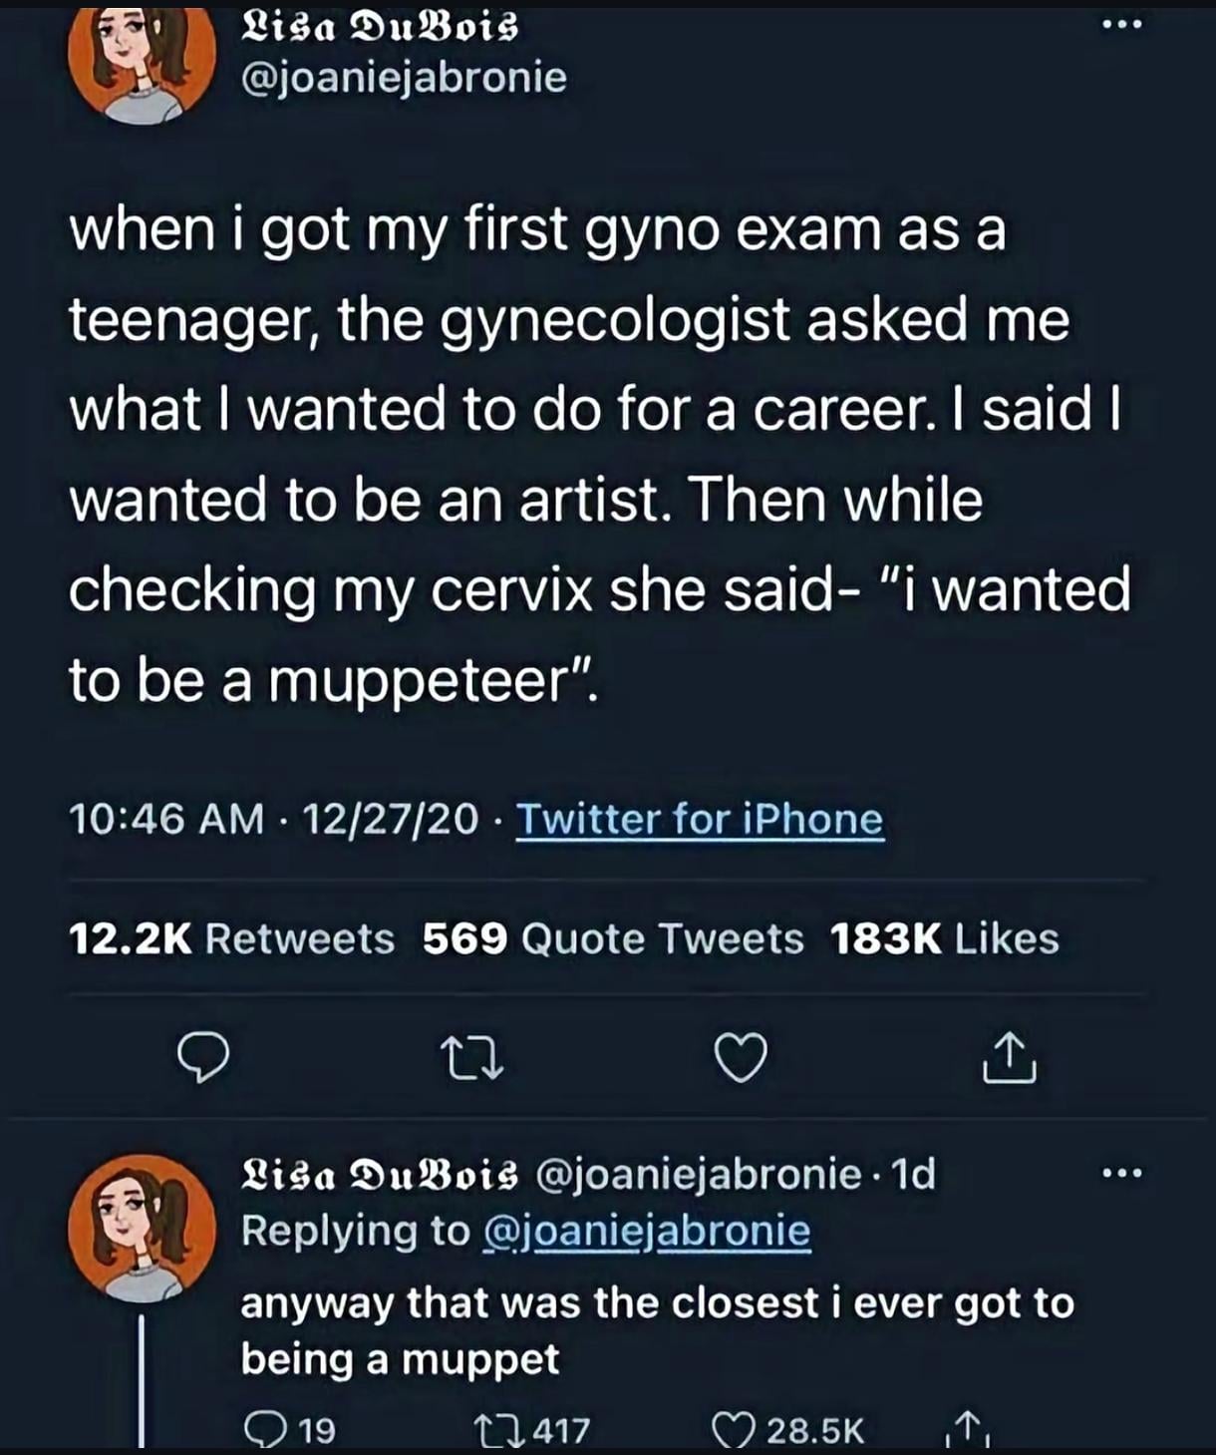Share the reply tweet
Image resolution: width=1216 pixels, height=1455 pixels.
coord(966,1430)
